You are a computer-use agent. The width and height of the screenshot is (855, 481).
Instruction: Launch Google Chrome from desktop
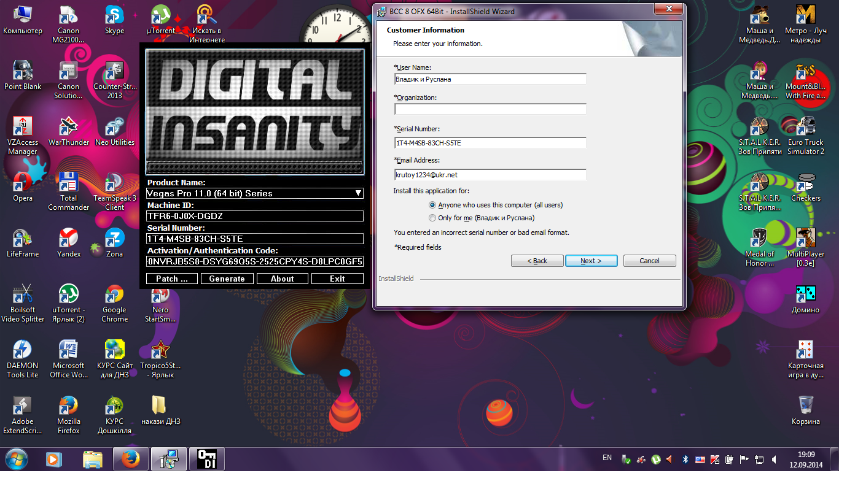tap(114, 304)
